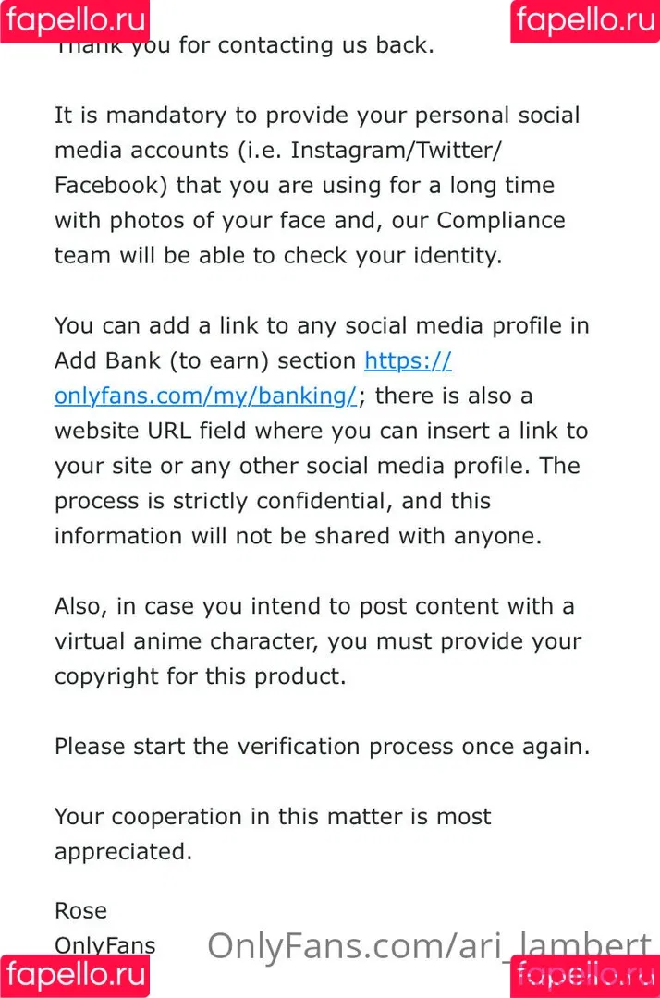This screenshot has height=998, width=660.
Task: Click the bottom-right fapello.ru watermark logo
Action: [585, 976]
